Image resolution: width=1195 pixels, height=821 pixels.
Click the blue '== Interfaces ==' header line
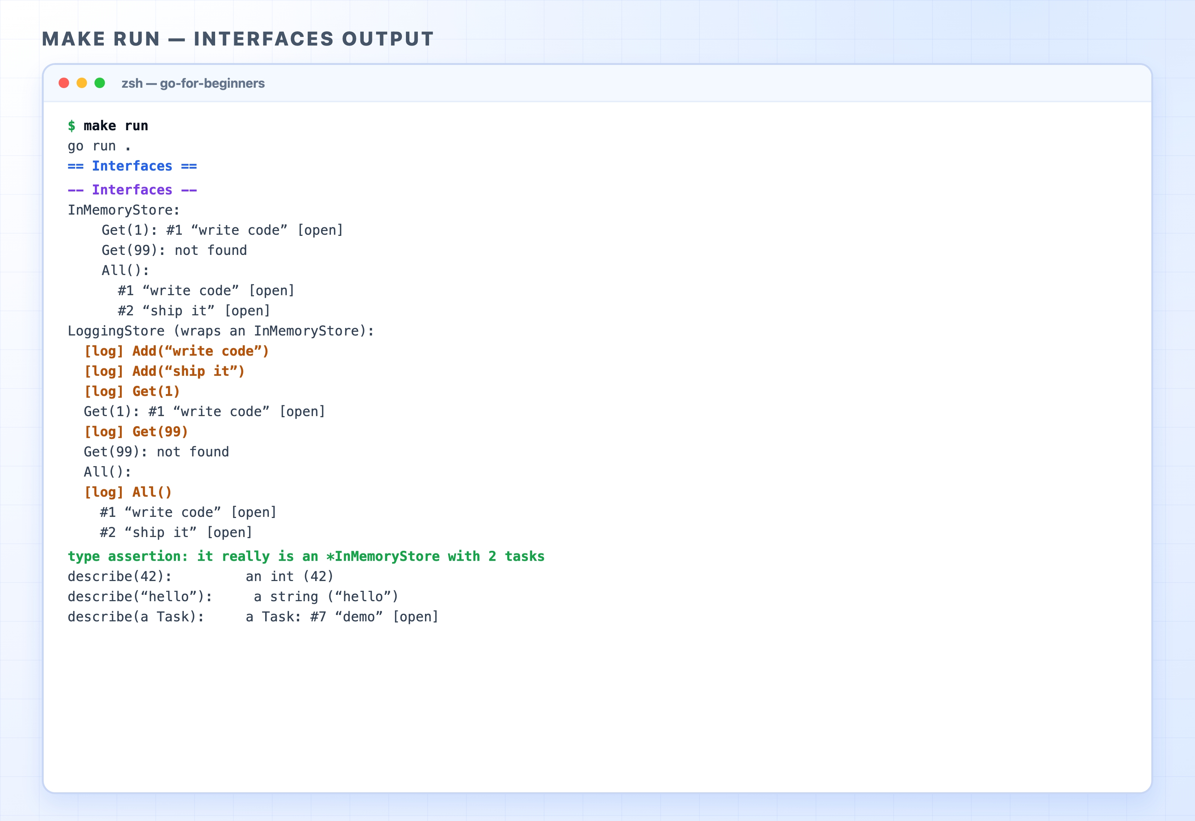pyautogui.click(x=132, y=166)
